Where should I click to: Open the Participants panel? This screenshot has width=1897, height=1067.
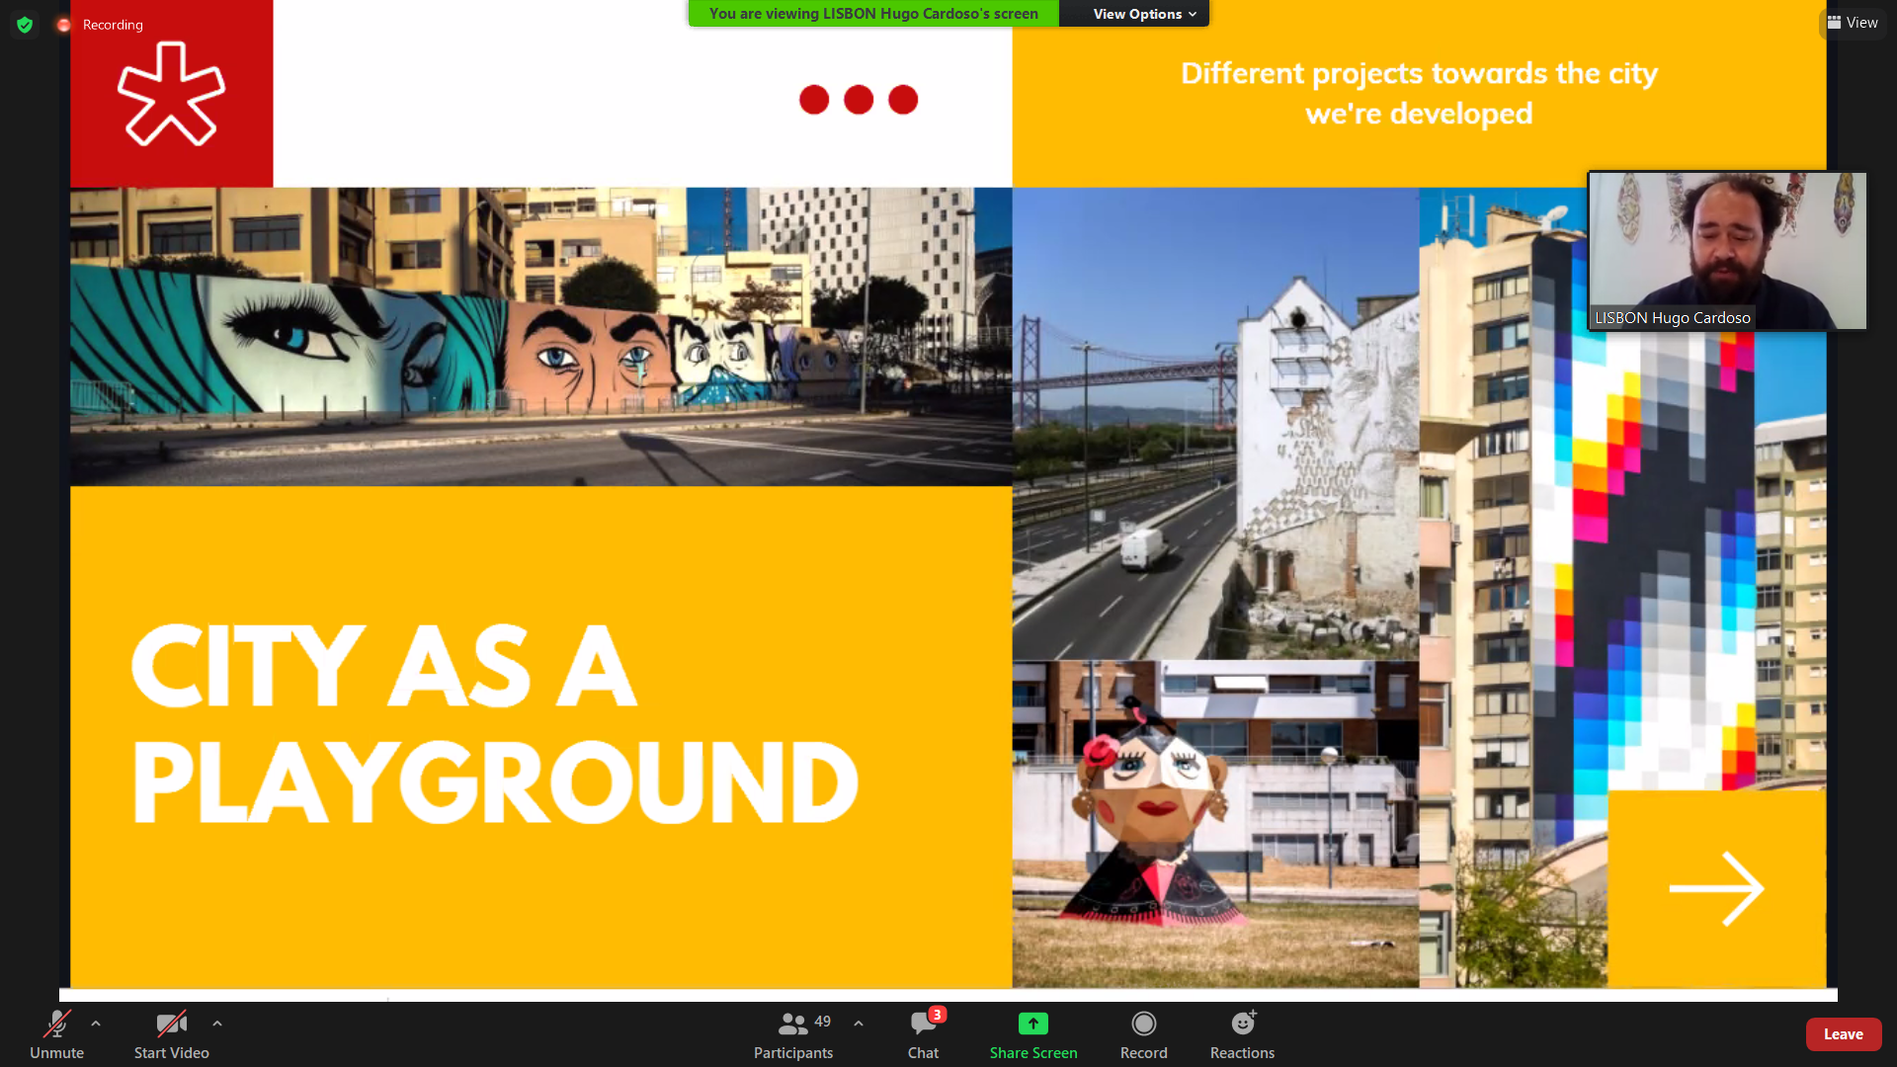pyautogui.click(x=793, y=1033)
